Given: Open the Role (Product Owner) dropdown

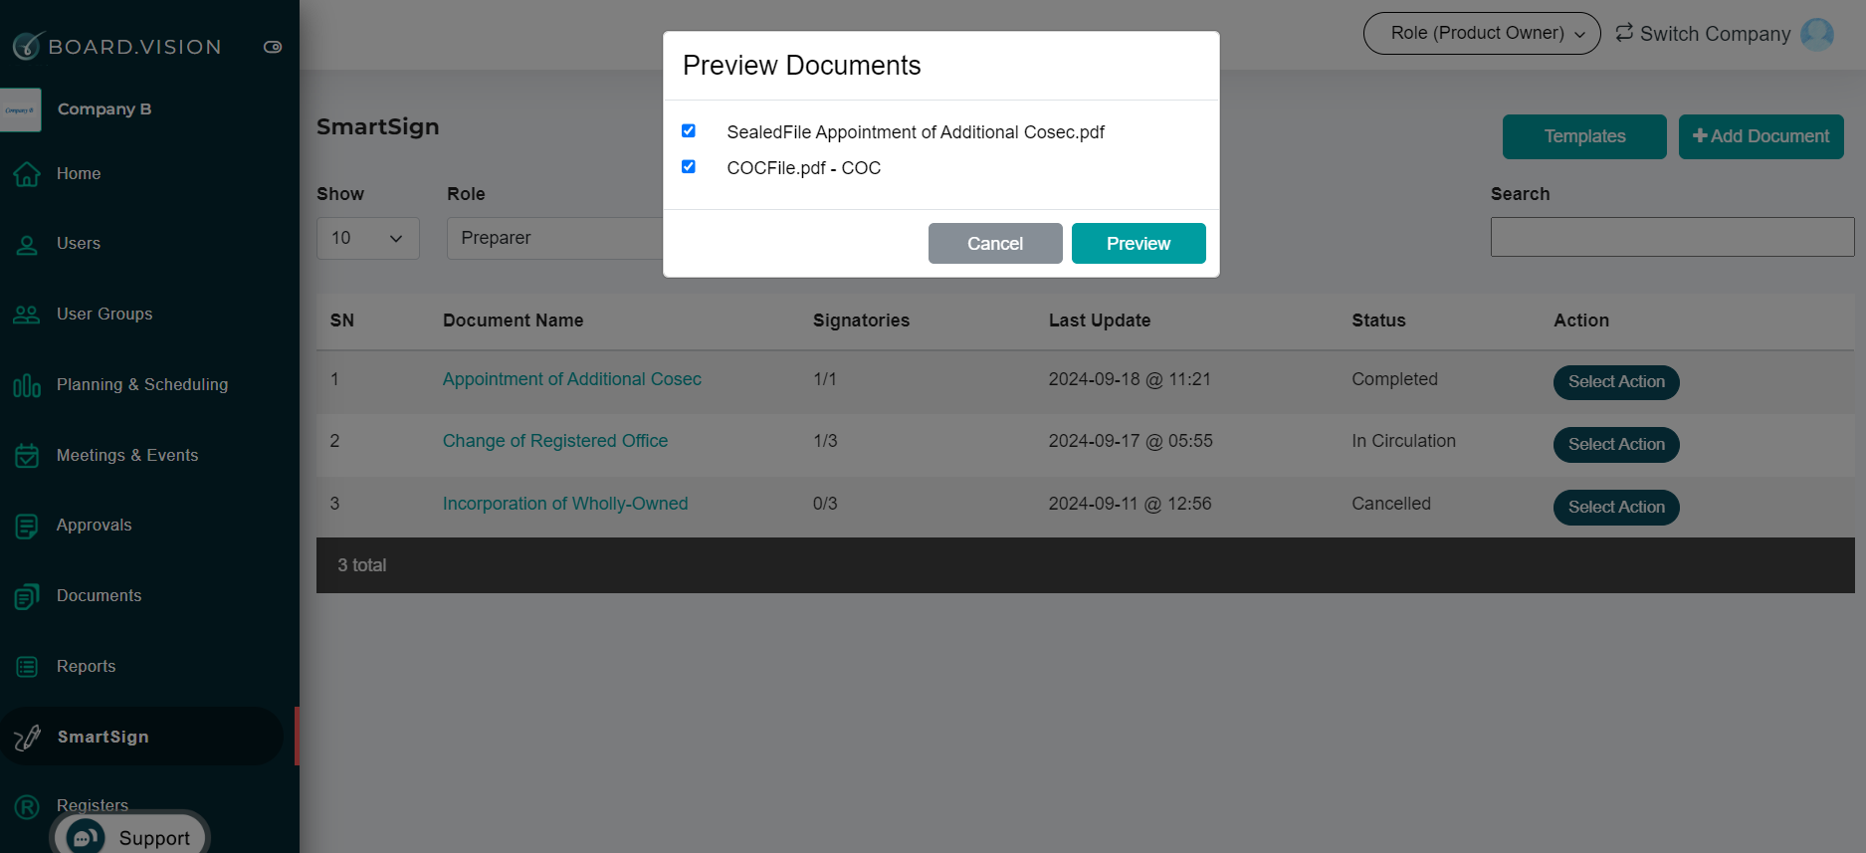Looking at the screenshot, I should click(1482, 33).
